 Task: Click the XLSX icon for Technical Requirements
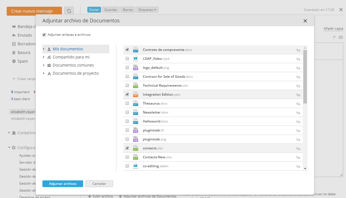(x=136, y=86)
